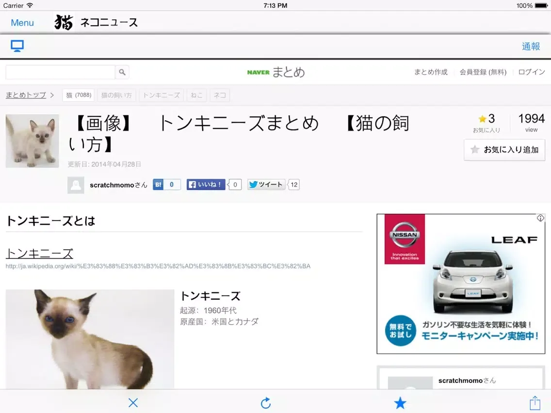Tap the desktop monitor view icon
This screenshot has height=413, width=551.
click(17, 46)
